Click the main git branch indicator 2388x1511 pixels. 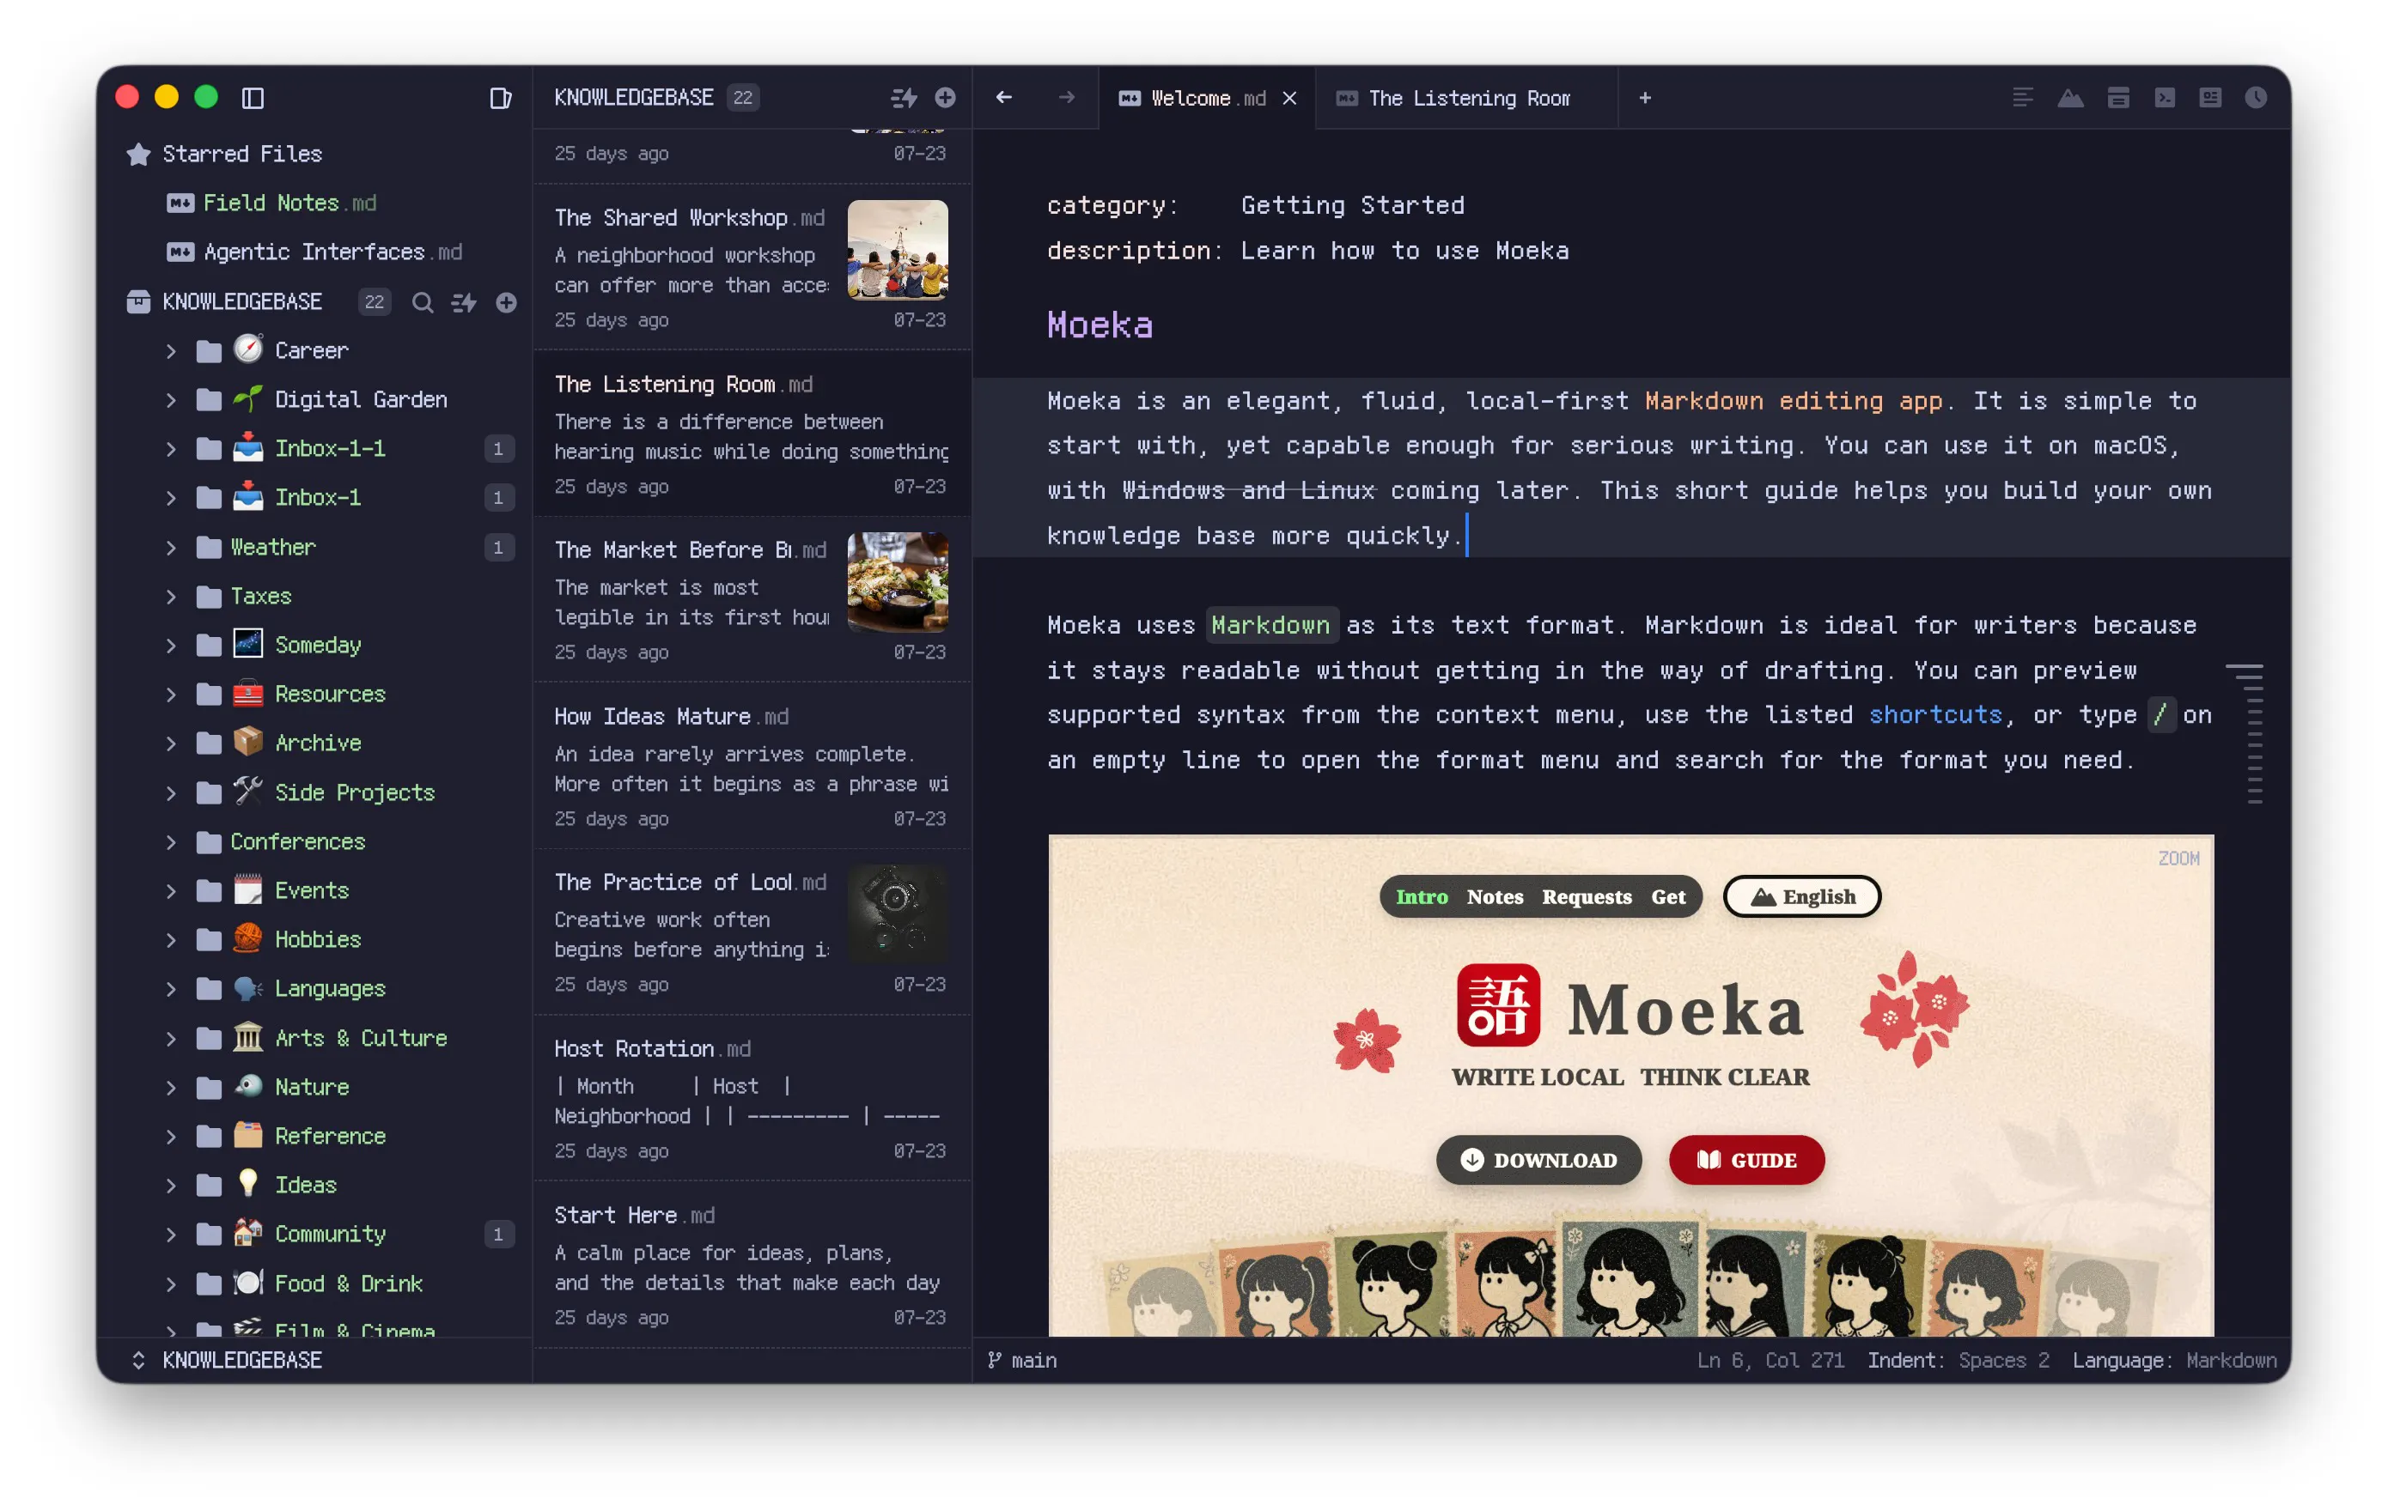pos(1022,1360)
